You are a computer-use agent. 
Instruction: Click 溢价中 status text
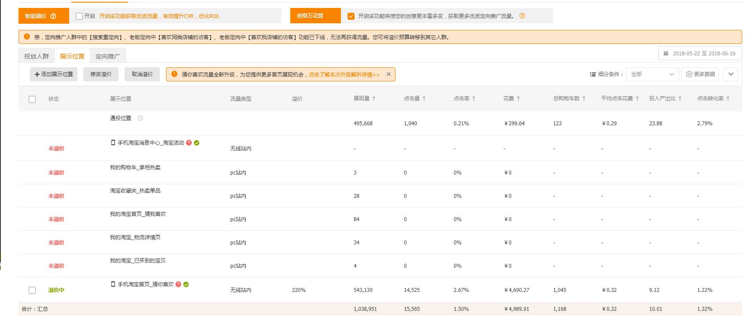pyautogui.click(x=56, y=290)
